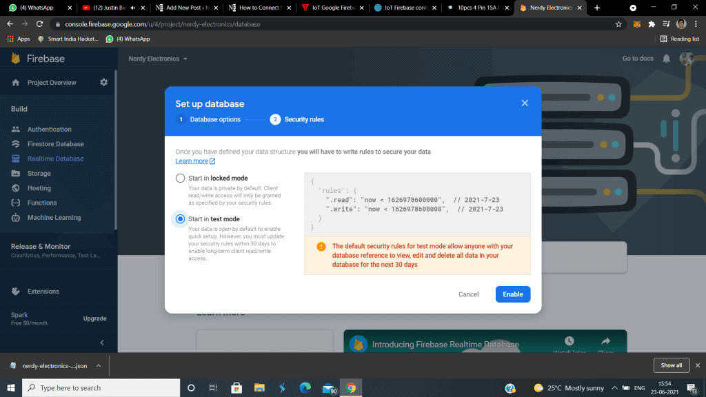This screenshot has height=397, width=706.
Task: Expand the Release & Monitor section
Action: pos(56,250)
